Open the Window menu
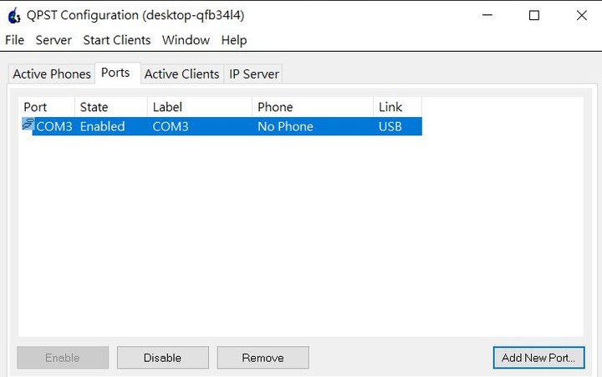The width and height of the screenshot is (602, 377). coord(186,40)
